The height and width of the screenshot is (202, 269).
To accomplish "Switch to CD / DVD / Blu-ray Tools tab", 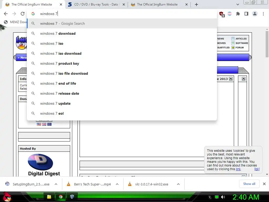I will (x=96, y=4).
